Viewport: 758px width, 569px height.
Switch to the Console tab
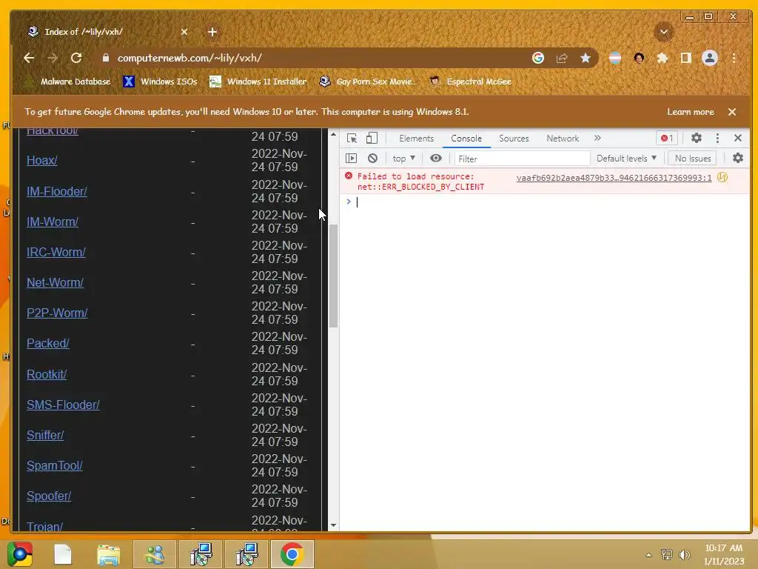tap(466, 139)
